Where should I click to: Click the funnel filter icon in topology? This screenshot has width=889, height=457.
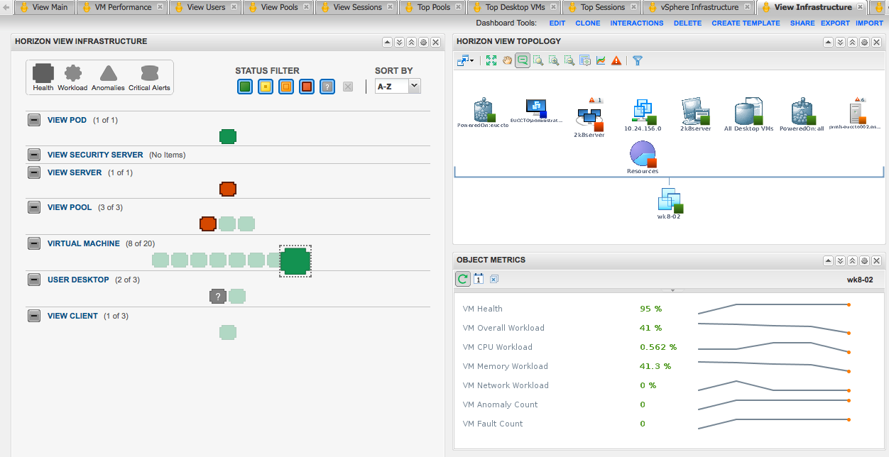coord(638,60)
